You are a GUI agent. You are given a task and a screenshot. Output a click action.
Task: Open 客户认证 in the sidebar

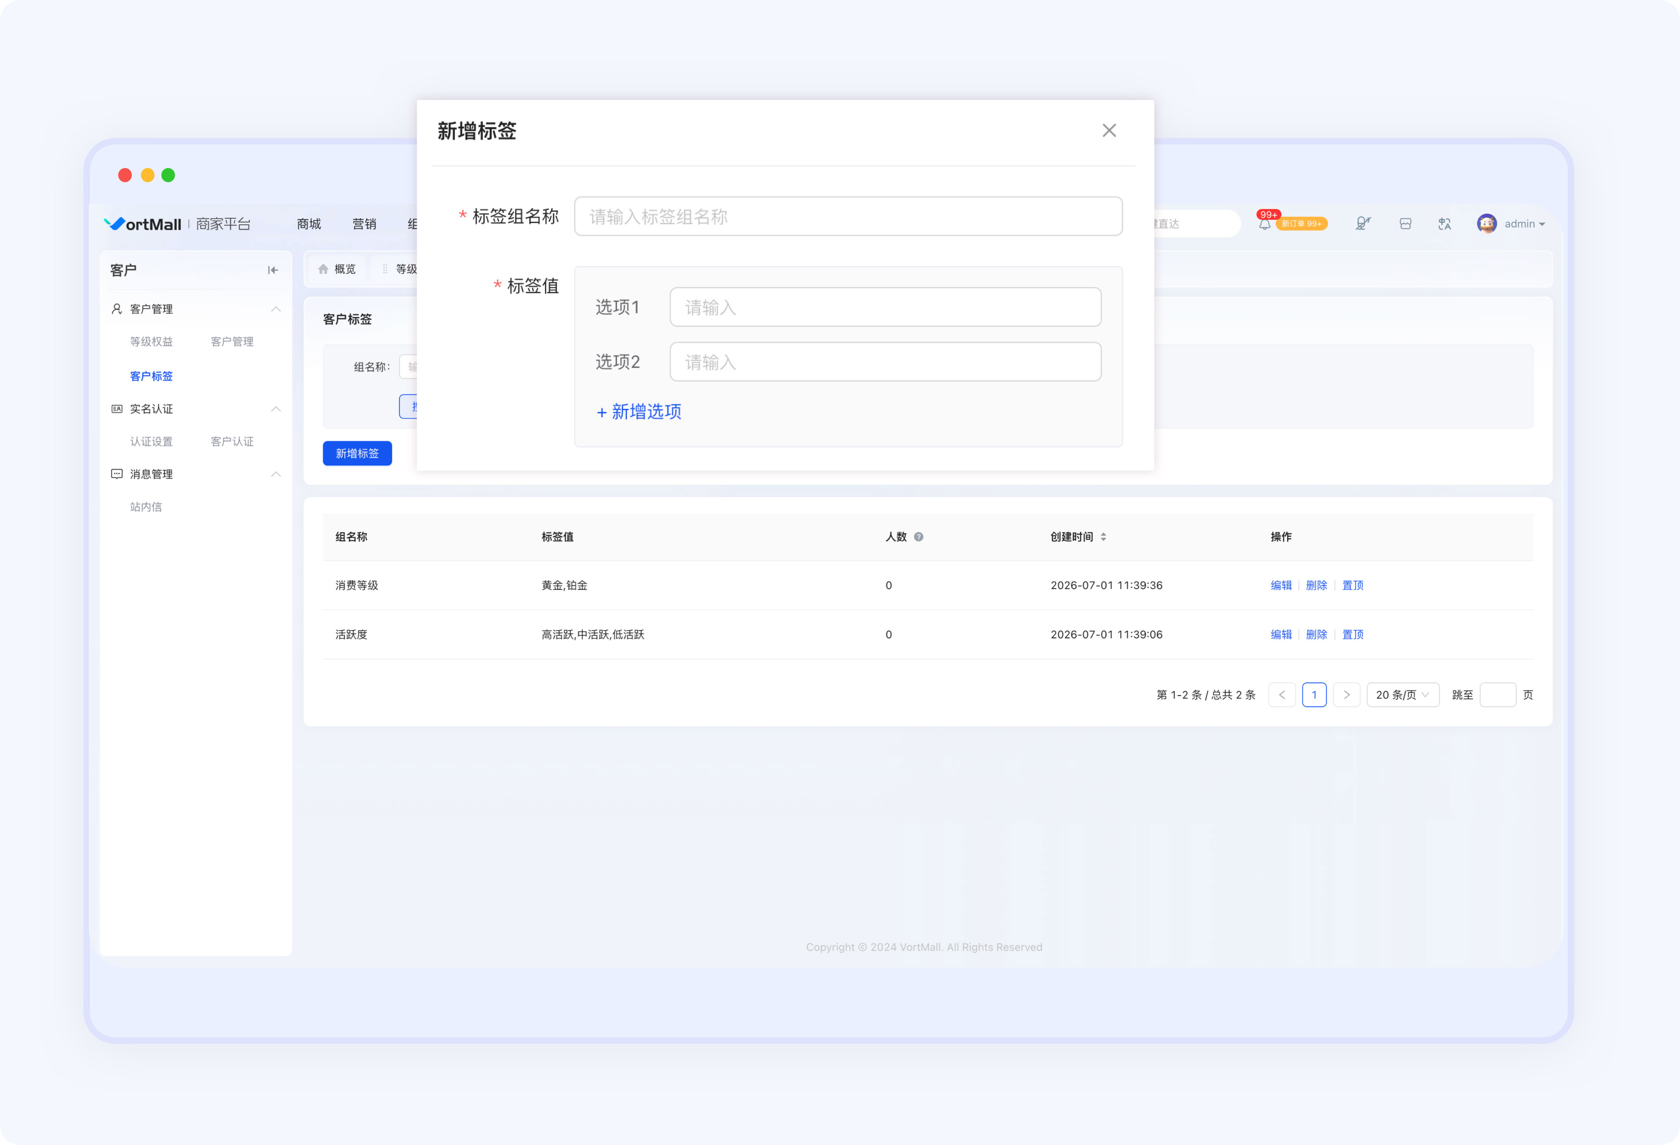tap(231, 442)
